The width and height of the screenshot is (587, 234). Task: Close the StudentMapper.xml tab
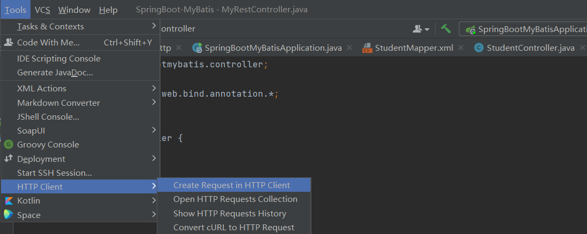point(461,48)
